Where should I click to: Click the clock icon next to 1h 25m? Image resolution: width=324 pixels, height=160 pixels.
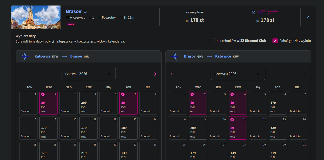(x=121, y=18)
